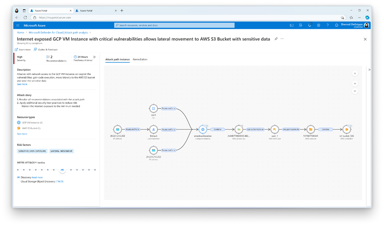Expand Resource types with See more
The image size is (384, 226).
22,134
